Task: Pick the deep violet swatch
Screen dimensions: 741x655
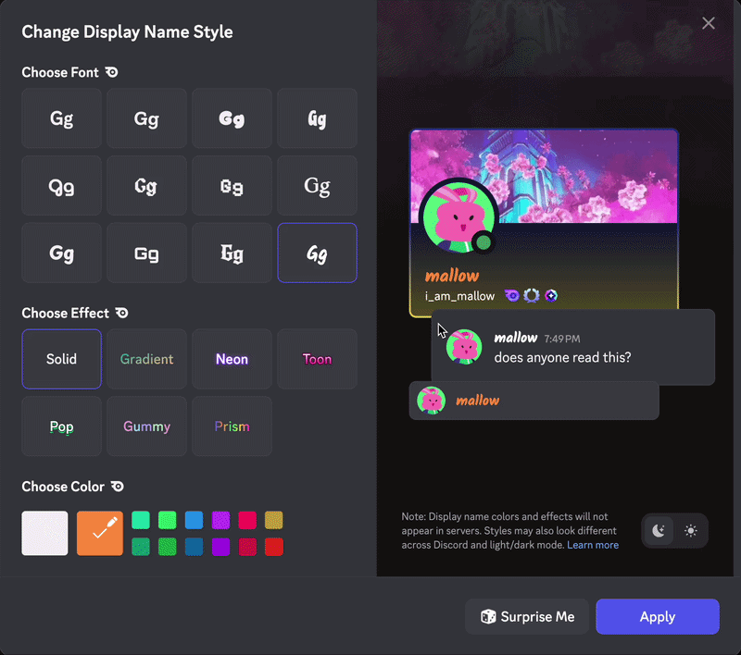Action: coord(220,547)
